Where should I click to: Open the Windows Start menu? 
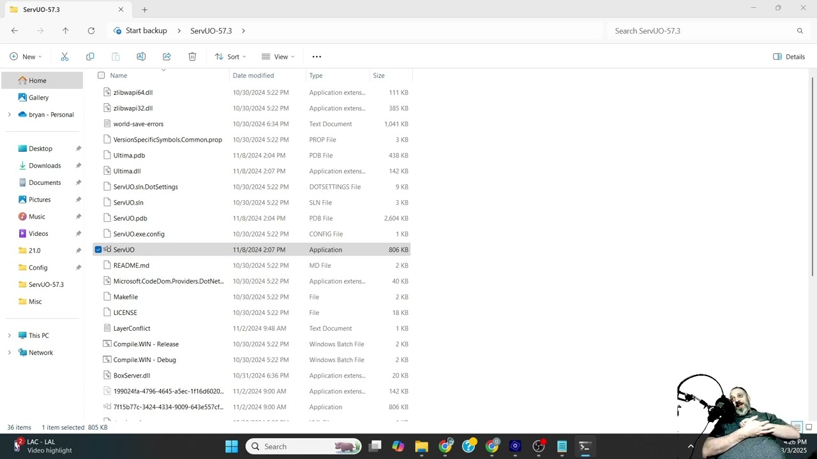tap(231, 446)
